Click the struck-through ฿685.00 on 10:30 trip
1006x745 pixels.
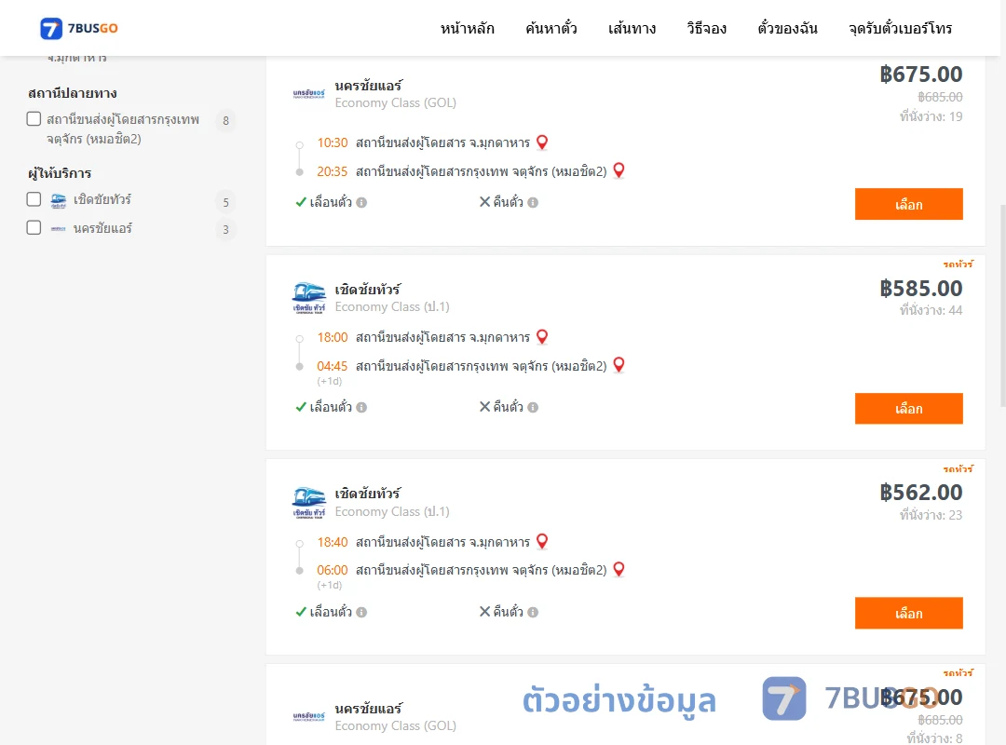pyautogui.click(x=940, y=97)
